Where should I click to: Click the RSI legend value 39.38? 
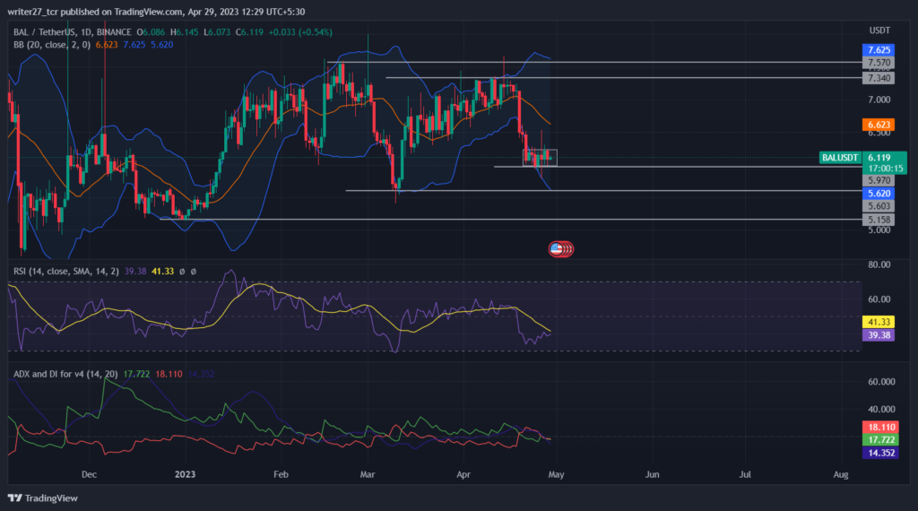click(135, 272)
